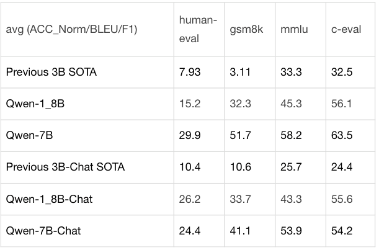Select the Previous 3B SOTA row label
Viewport: 379px width, 250px height.
(51, 72)
